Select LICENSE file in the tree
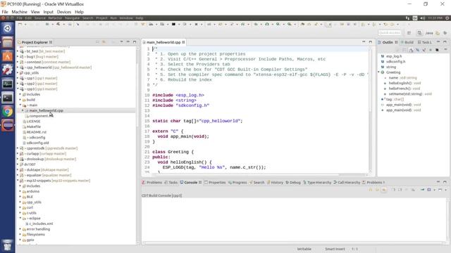451x253 pixels. (33, 122)
